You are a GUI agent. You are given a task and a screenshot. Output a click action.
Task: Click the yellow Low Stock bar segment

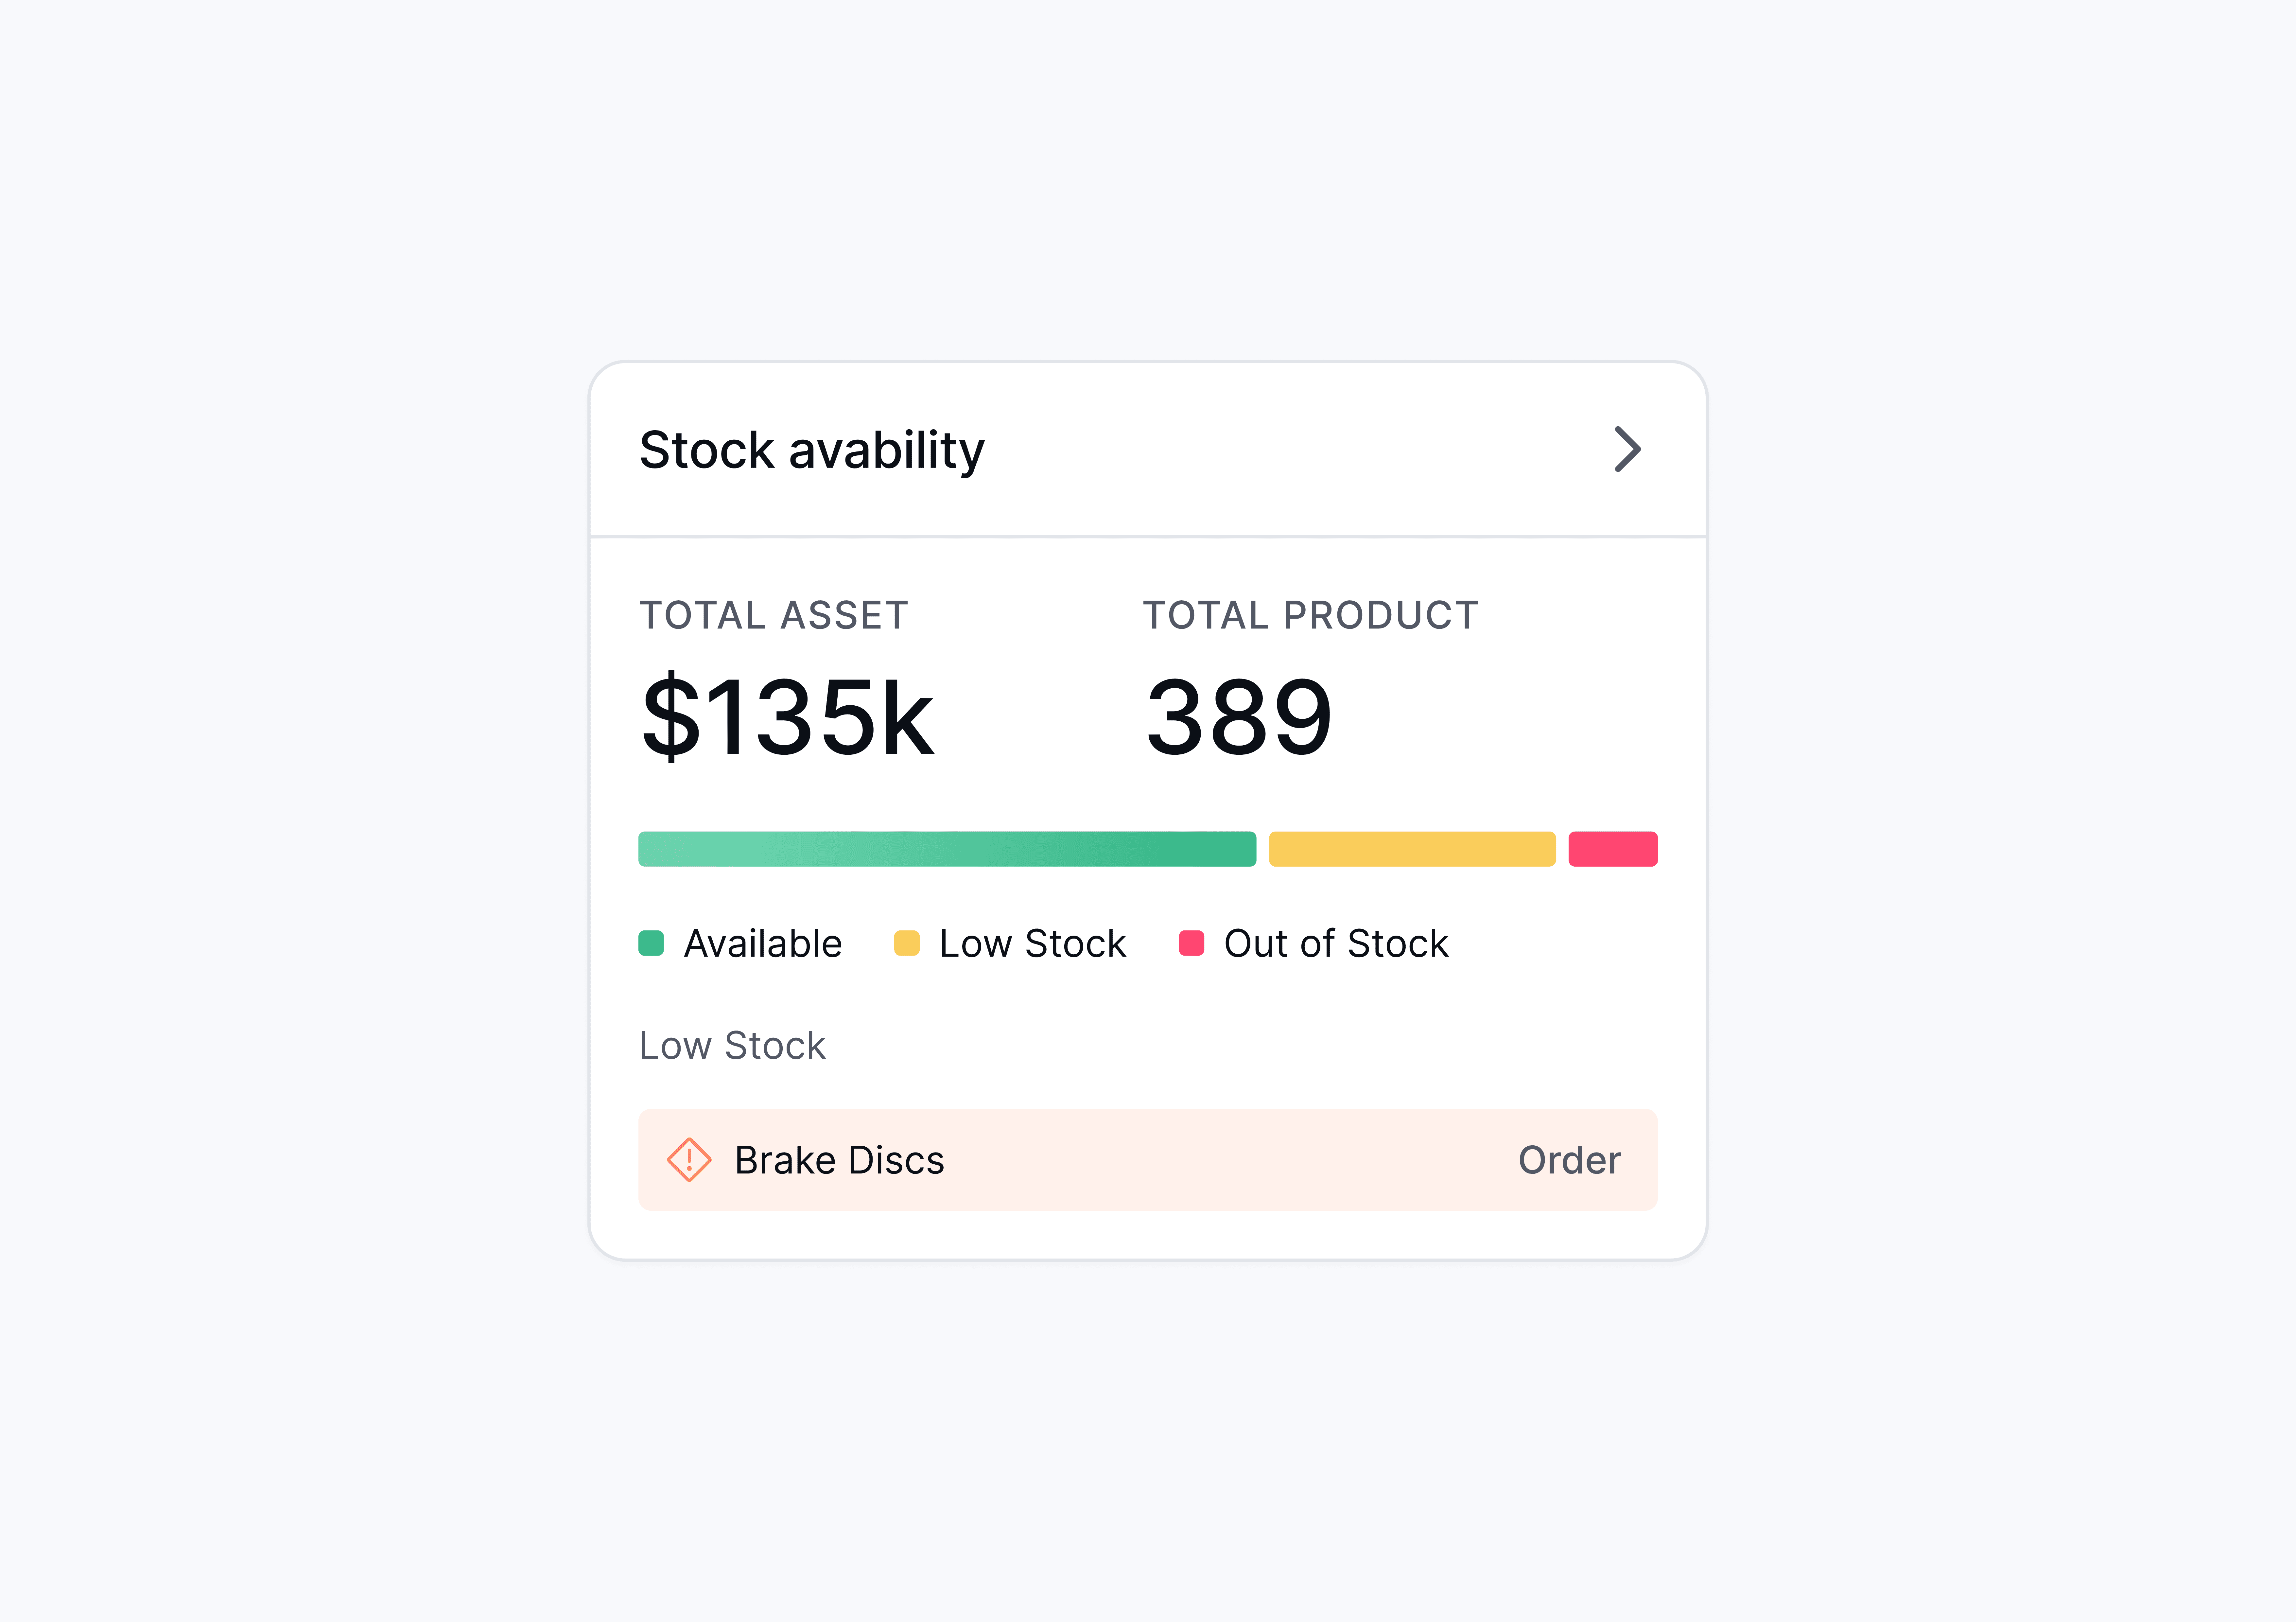1411,849
